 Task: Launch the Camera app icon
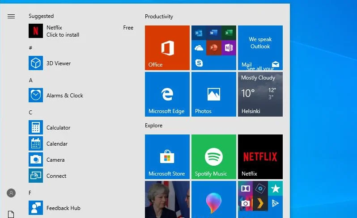[x=36, y=159]
